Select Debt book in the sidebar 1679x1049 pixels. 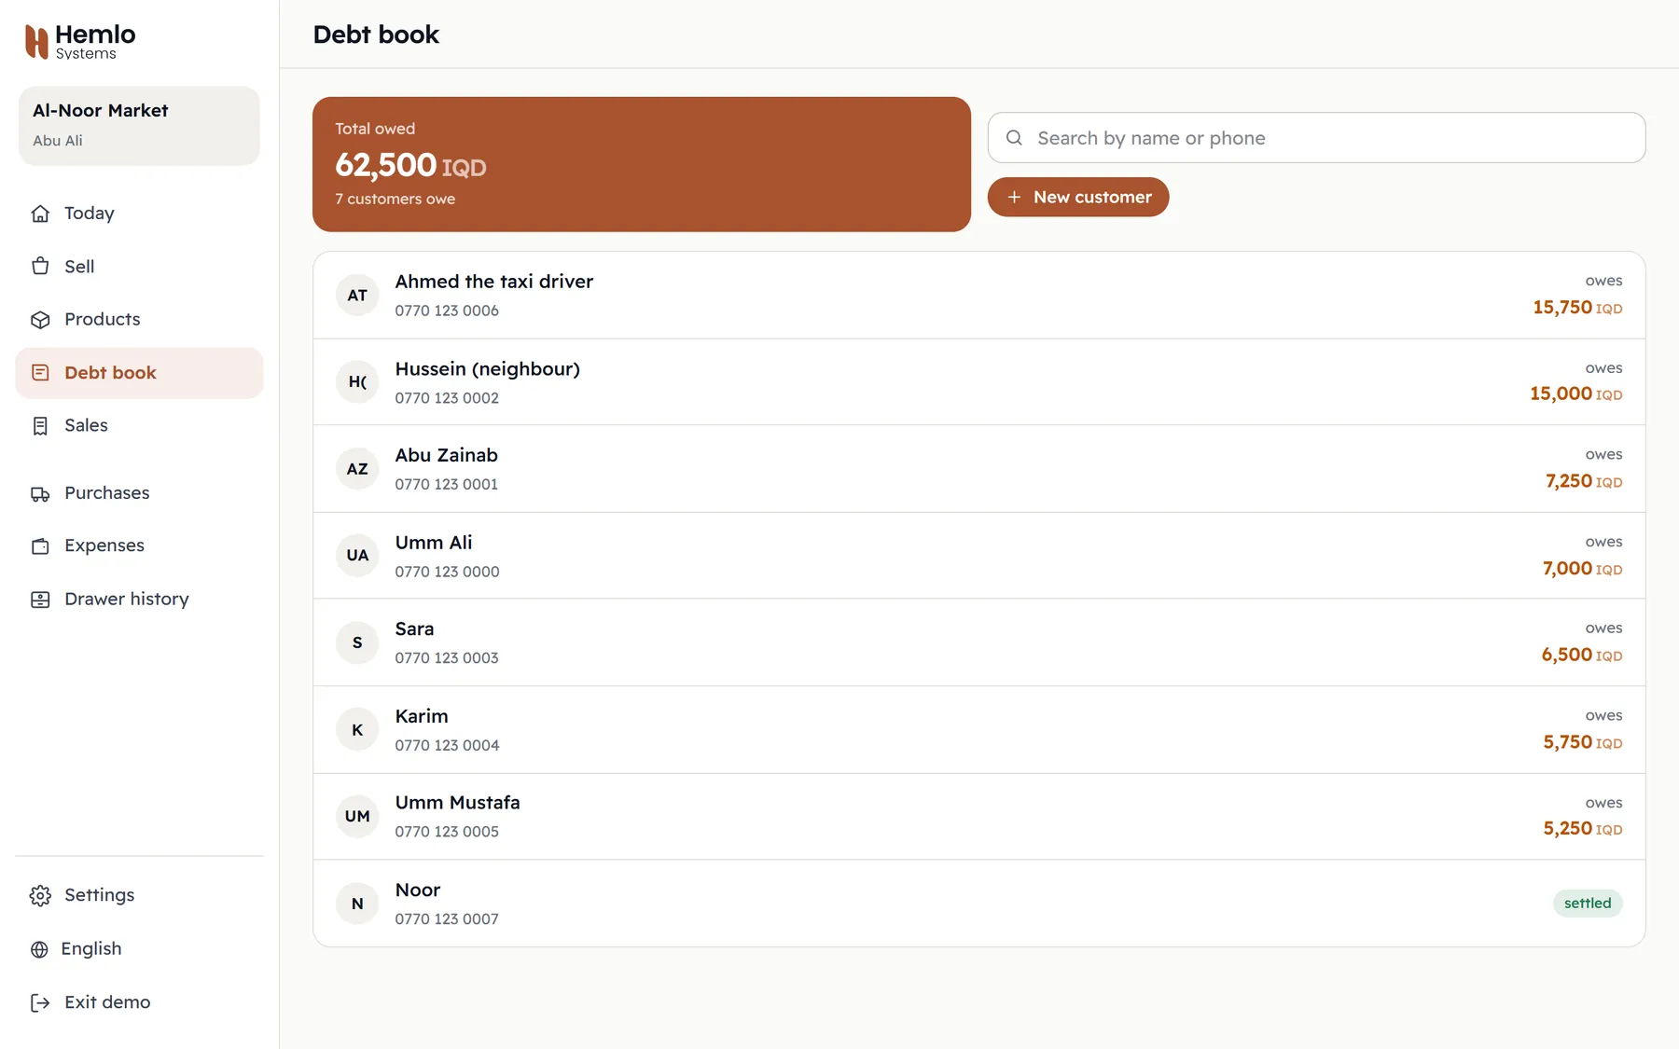[x=139, y=373]
